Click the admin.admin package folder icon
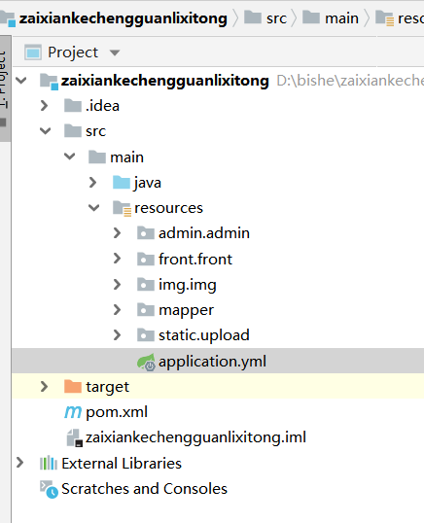Image resolution: width=424 pixels, height=523 pixels. 146,232
